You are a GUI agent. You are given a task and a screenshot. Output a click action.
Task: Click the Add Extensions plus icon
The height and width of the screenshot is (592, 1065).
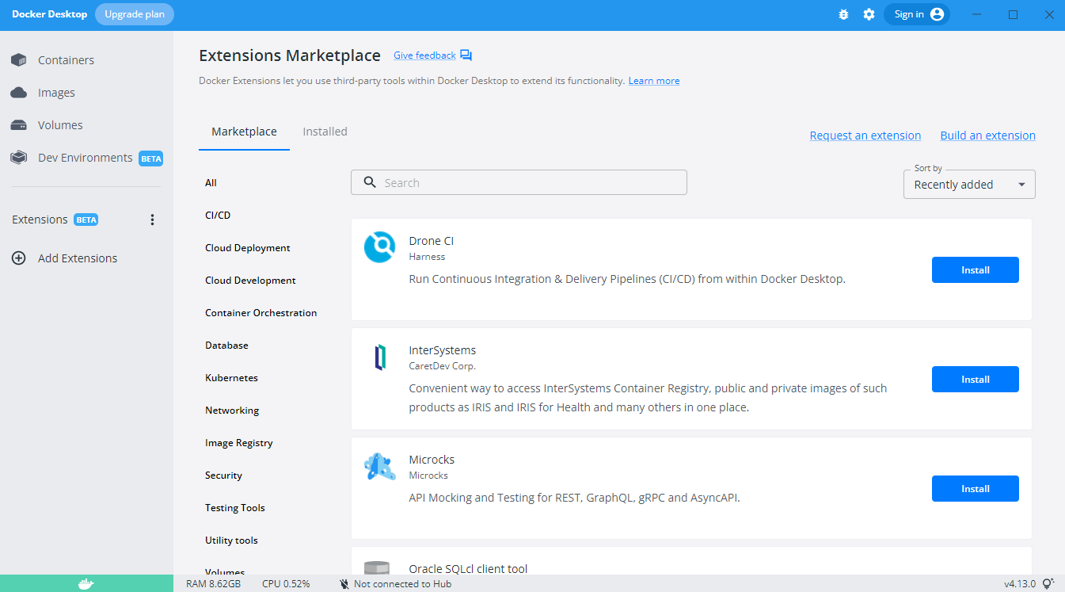(x=19, y=258)
